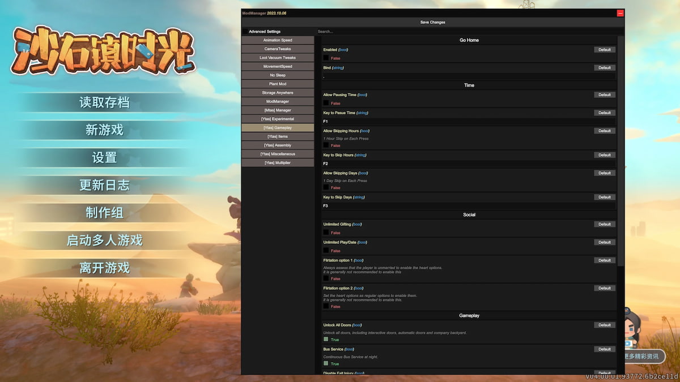
Task: Select the Animation Speed mod
Action: click(278, 40)
